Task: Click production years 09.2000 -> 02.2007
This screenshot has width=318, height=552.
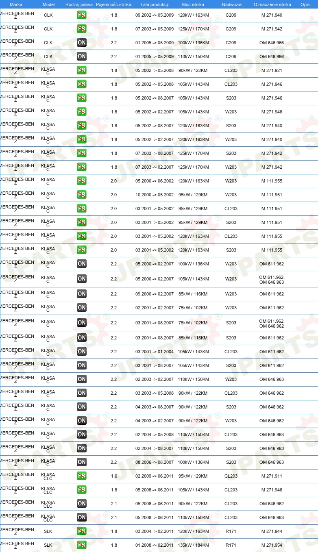Action: [155, 294]
